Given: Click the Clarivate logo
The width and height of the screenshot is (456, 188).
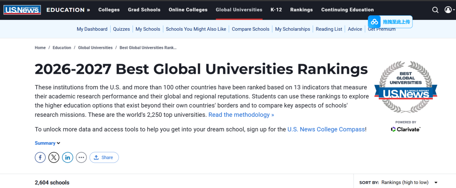Looking at the screenshot, I should (x=406, y=129).
